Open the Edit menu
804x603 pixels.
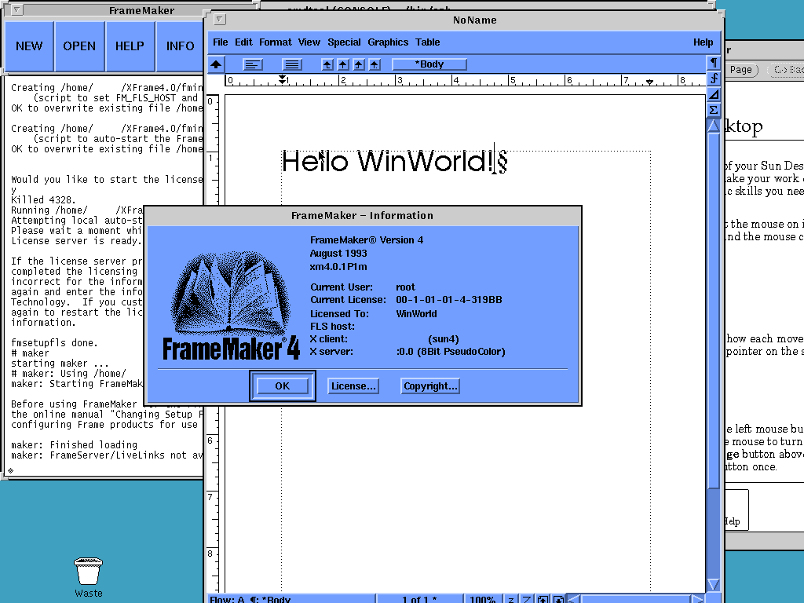coord(243,42)
